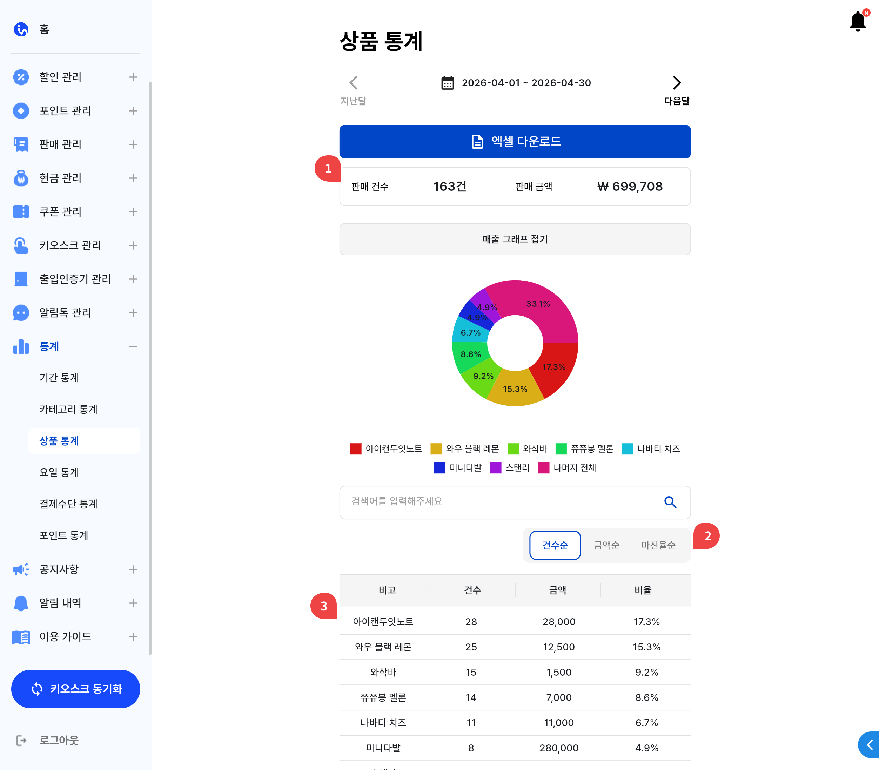Click the 통계 bar chart icon

click(x=21, y=346)
